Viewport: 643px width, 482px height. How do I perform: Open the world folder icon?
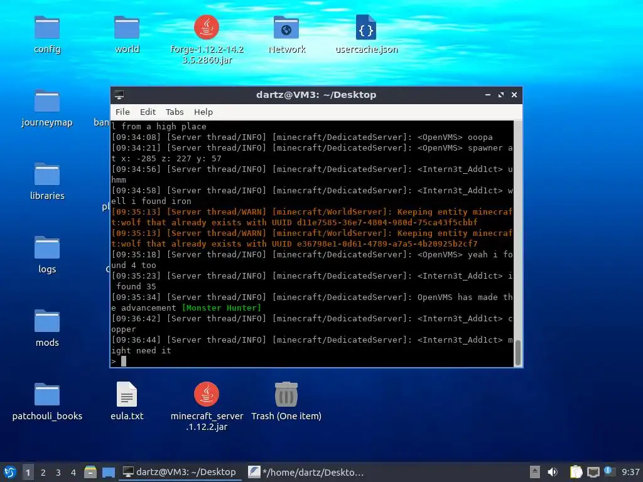tap(127, 29)
